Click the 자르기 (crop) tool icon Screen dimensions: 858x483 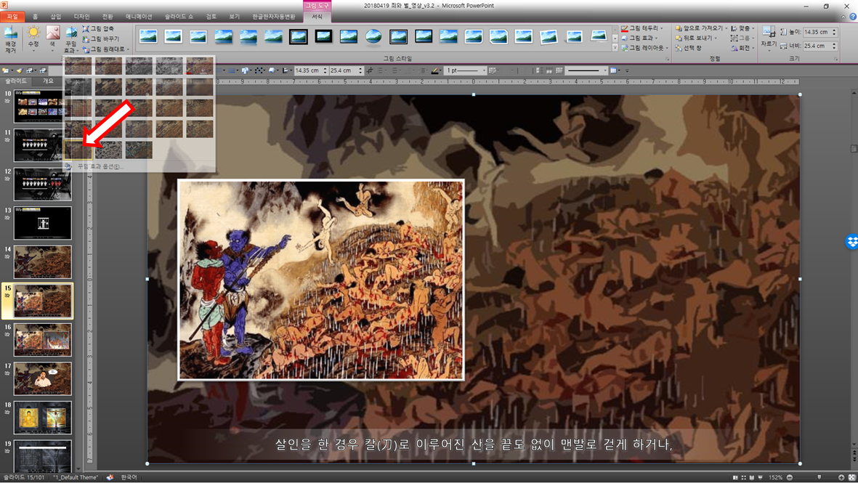point(769,33)
